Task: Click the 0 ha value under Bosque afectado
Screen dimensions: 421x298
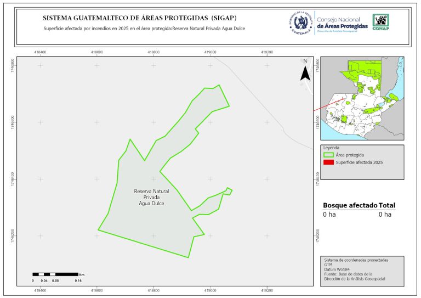Action: coord(329,215)
